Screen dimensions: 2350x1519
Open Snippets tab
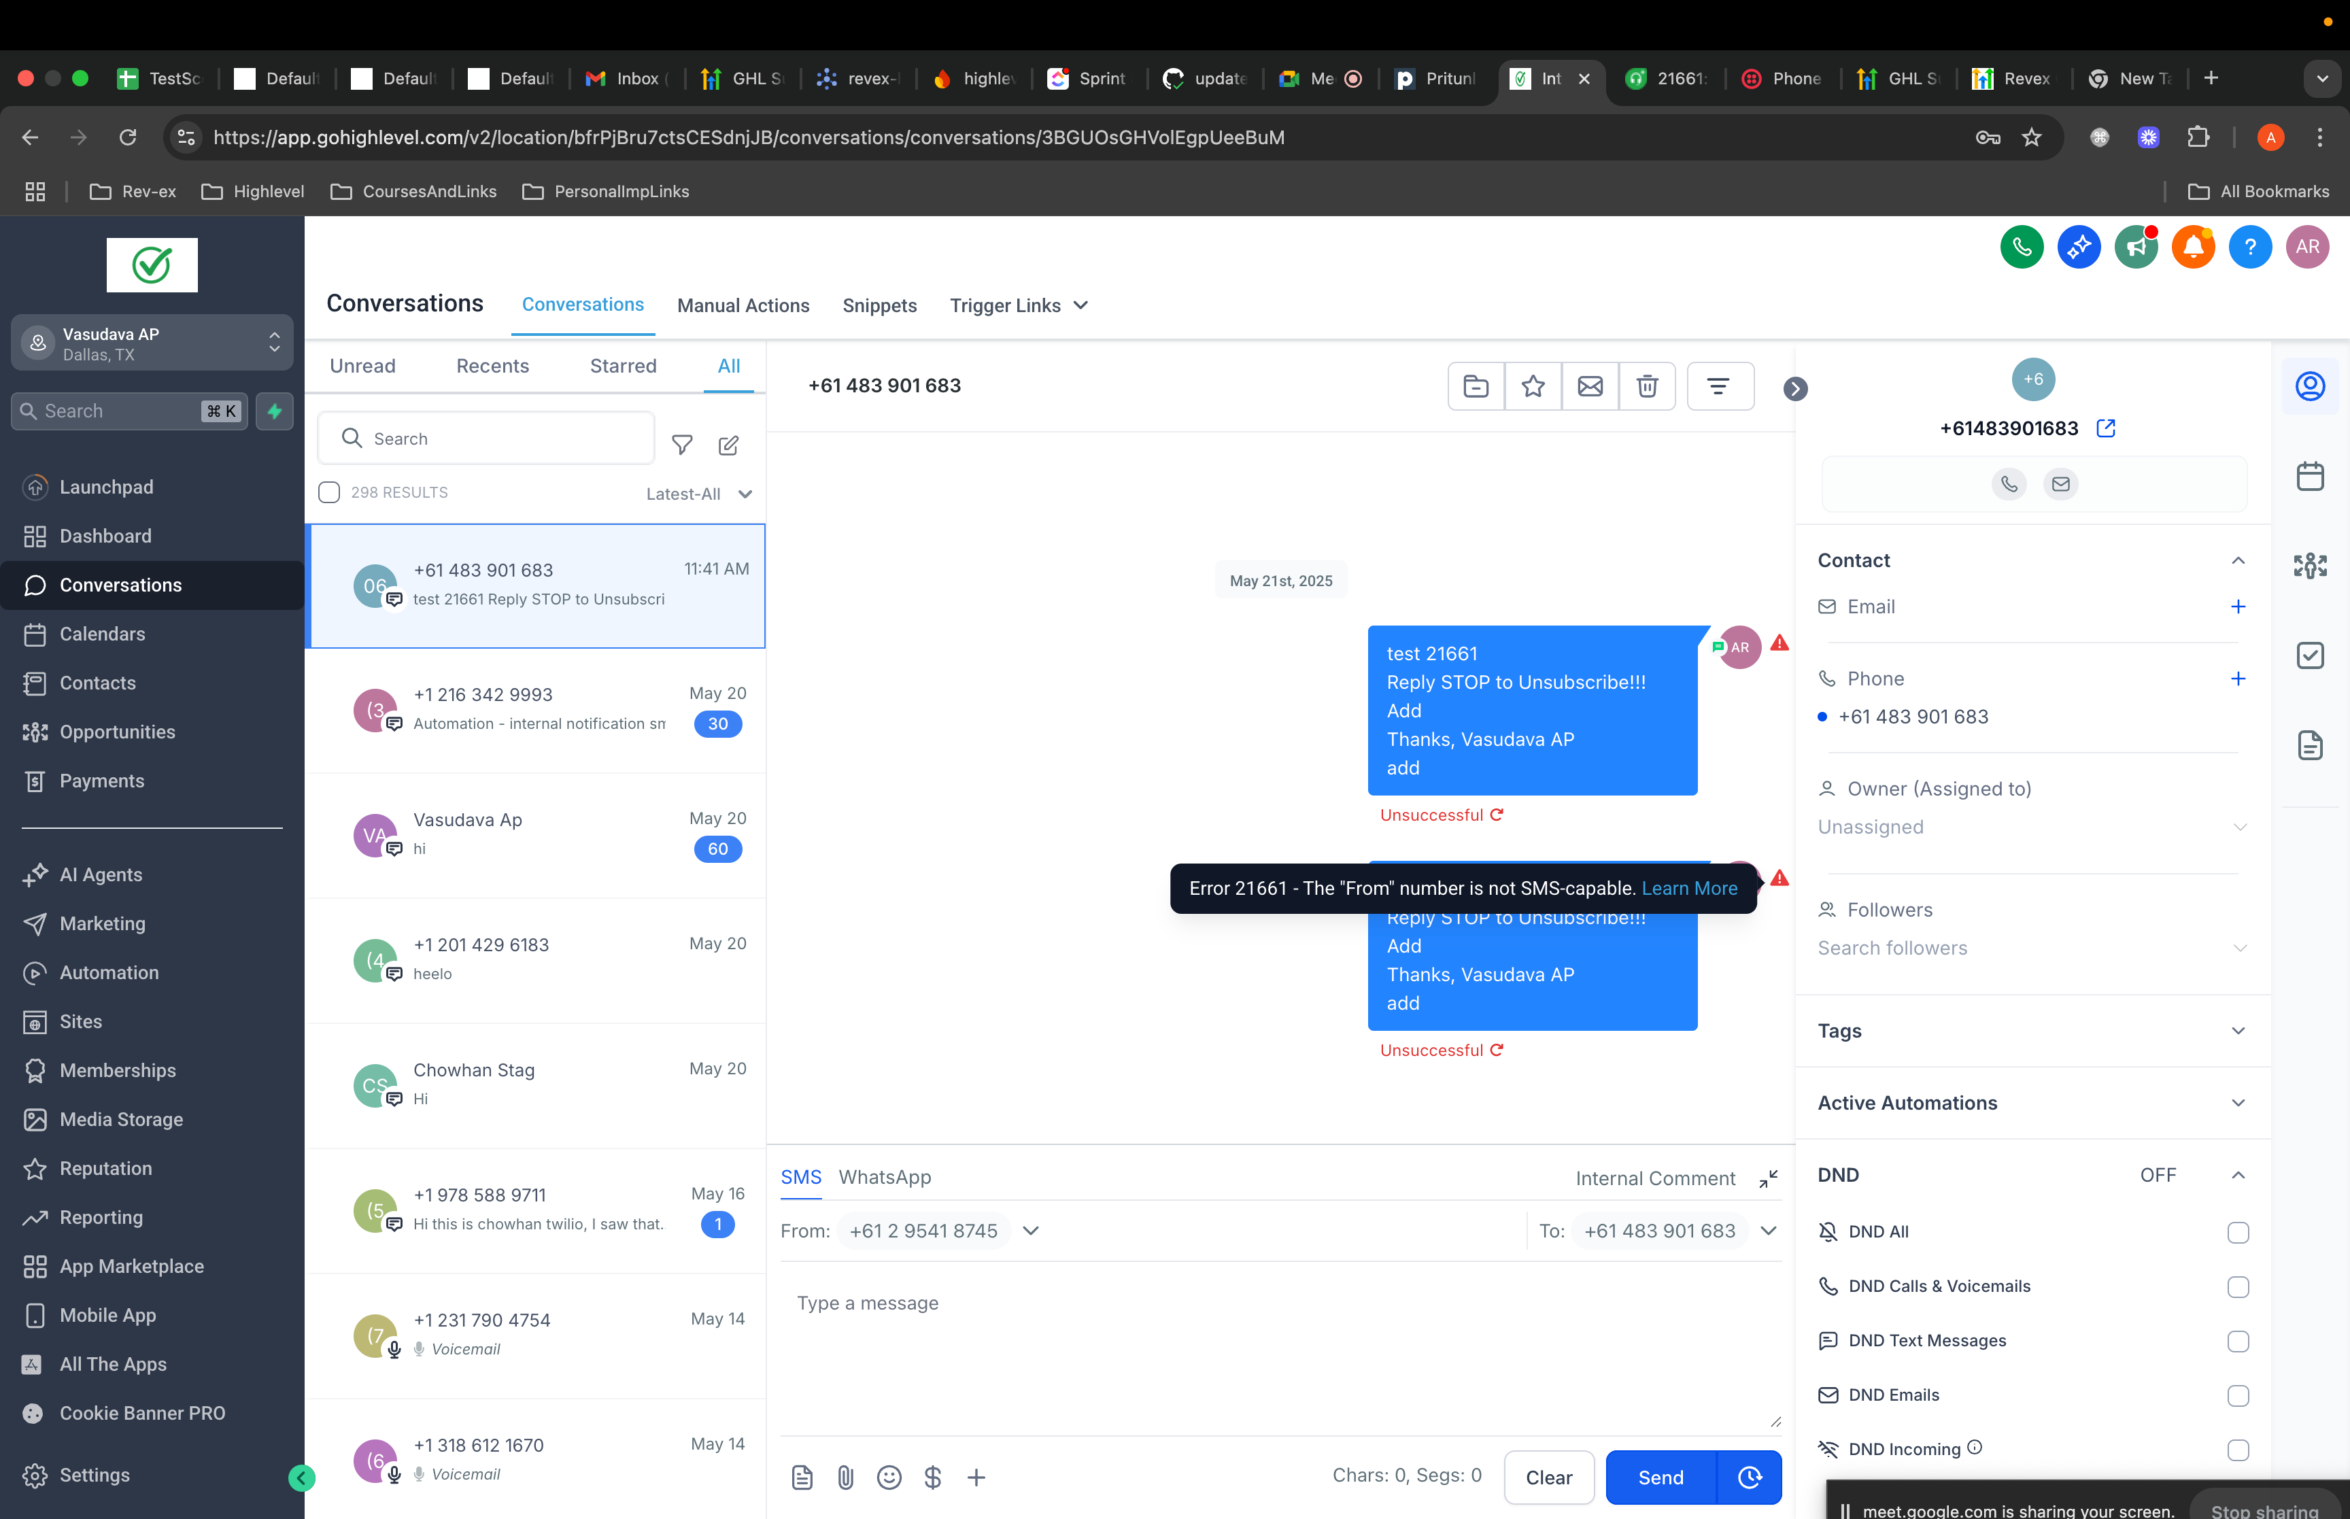point(880,306)
